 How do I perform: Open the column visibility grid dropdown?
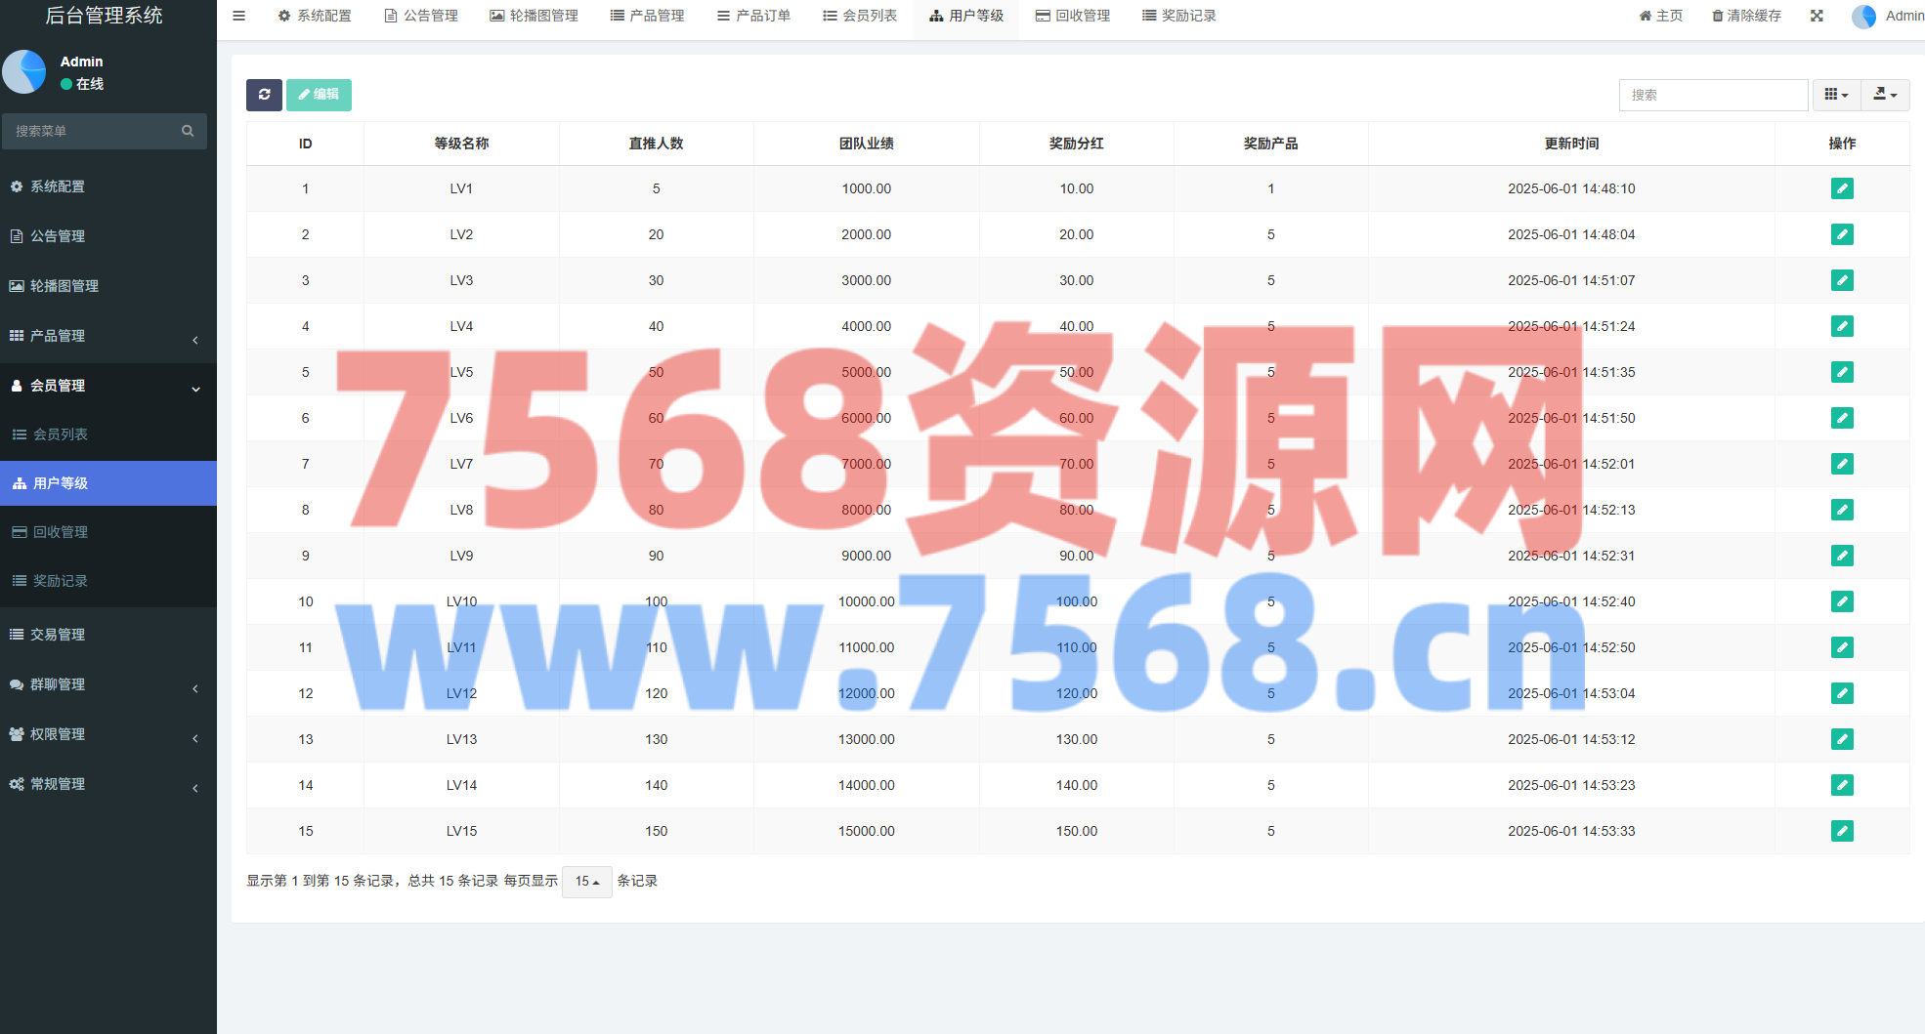[1836, 95]
